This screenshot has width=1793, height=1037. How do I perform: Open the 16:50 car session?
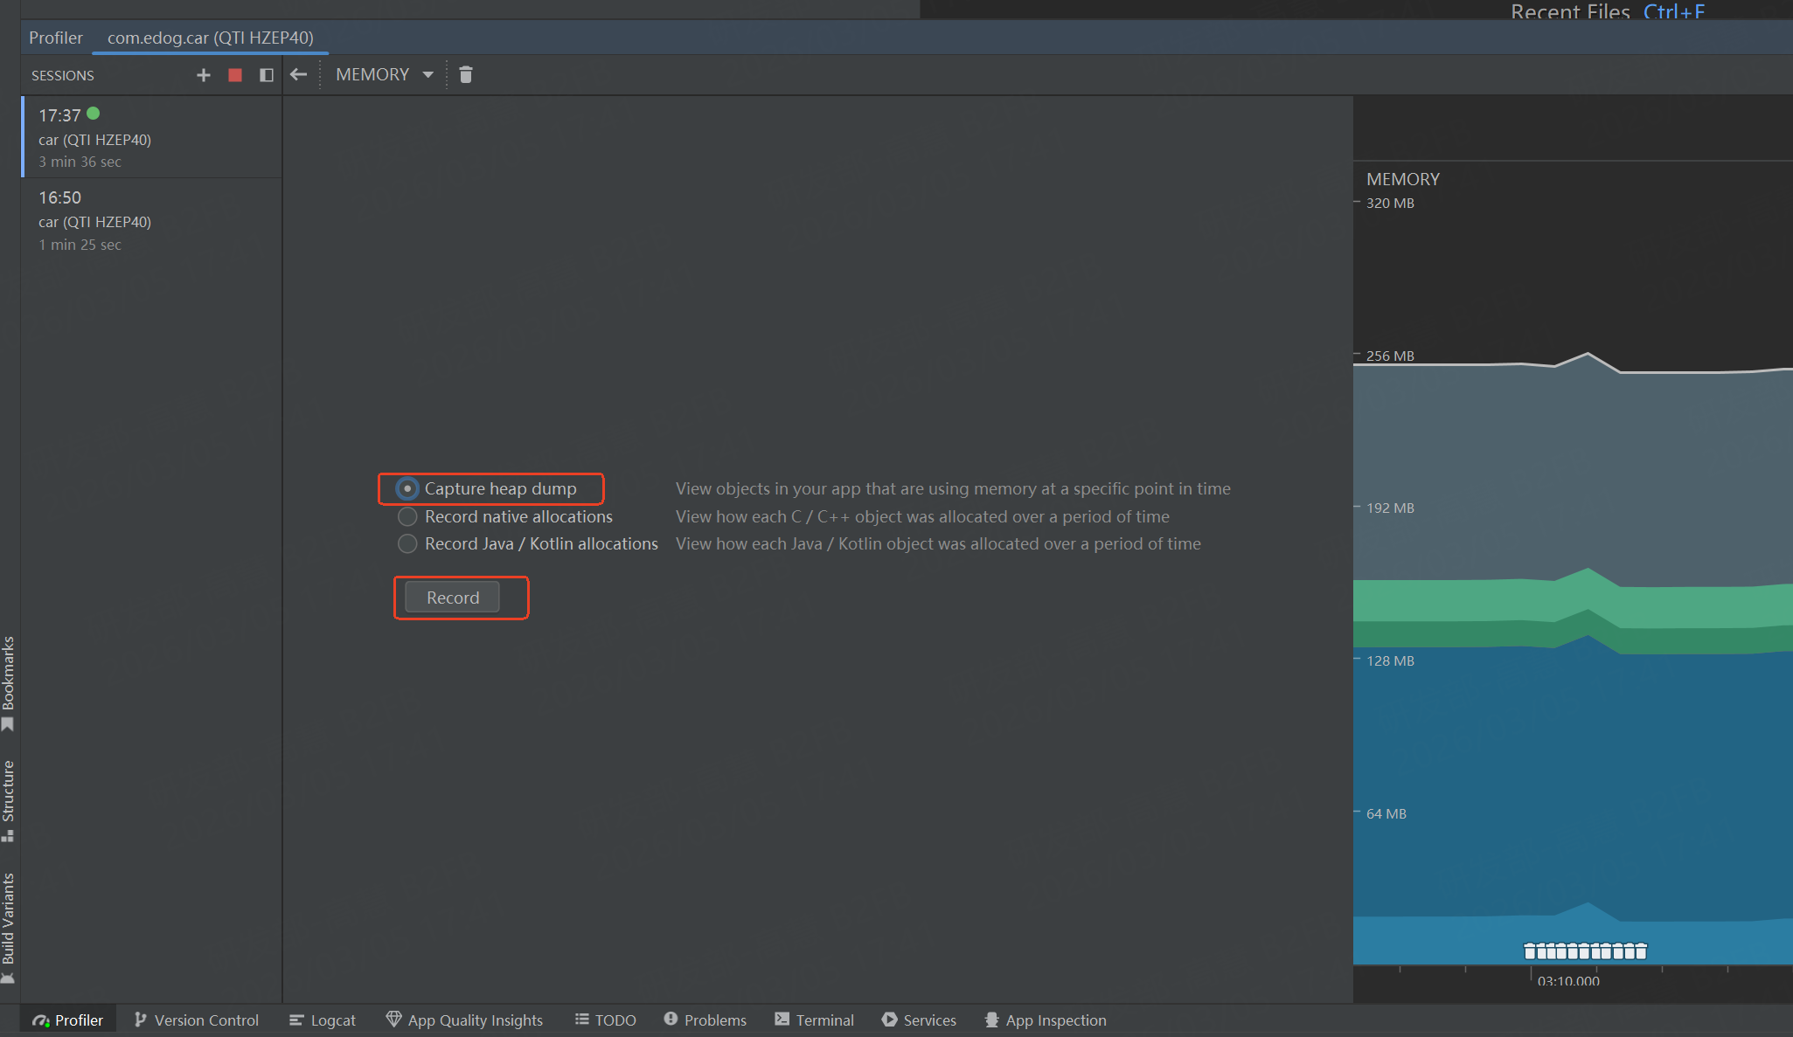click(x=152, y=220)
